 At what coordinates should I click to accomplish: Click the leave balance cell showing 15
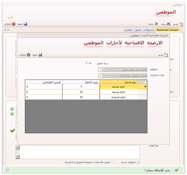pyautogui.click(x=81, y=97)
